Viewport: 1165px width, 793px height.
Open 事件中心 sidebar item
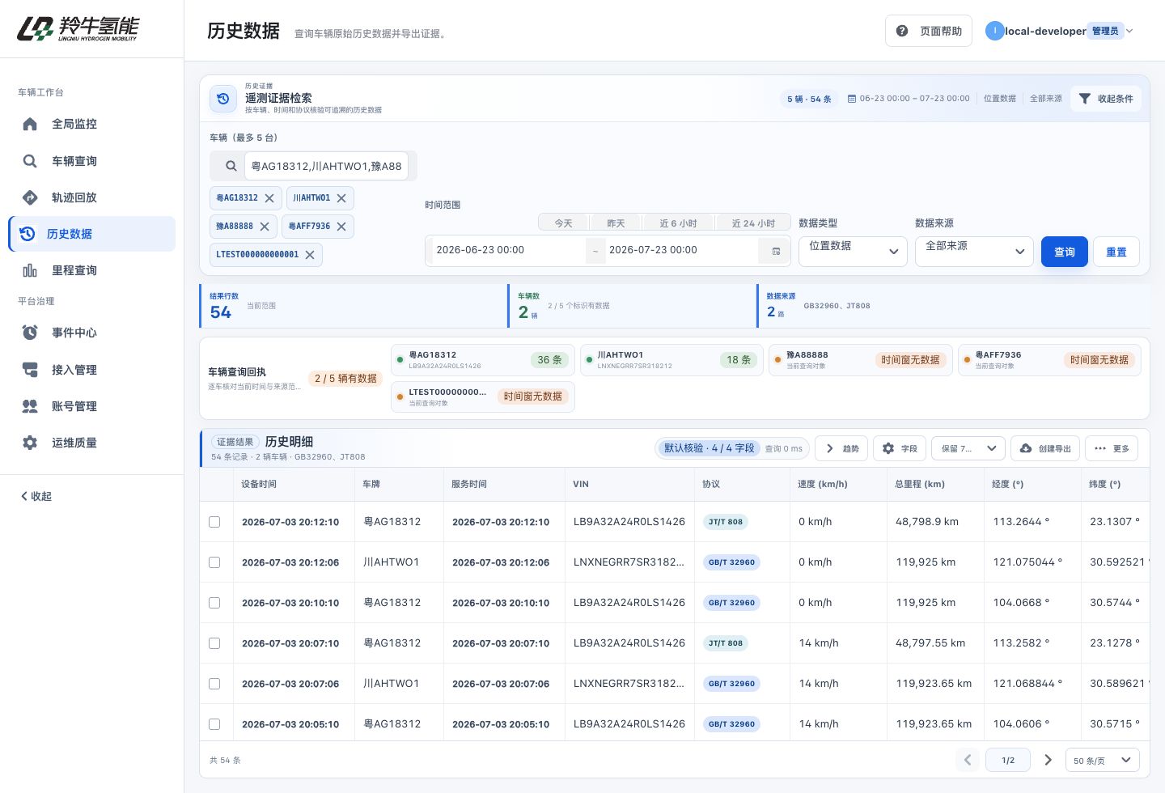(x=91, y=333)
